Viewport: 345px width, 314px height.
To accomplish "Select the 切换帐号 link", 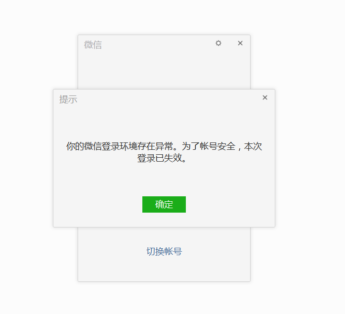I will 164,251.
